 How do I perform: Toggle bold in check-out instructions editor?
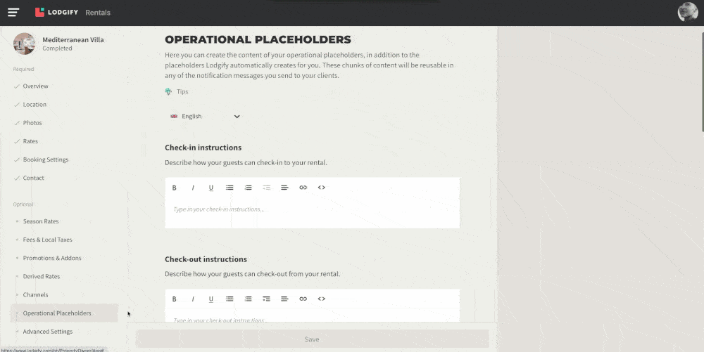[174, 299]
